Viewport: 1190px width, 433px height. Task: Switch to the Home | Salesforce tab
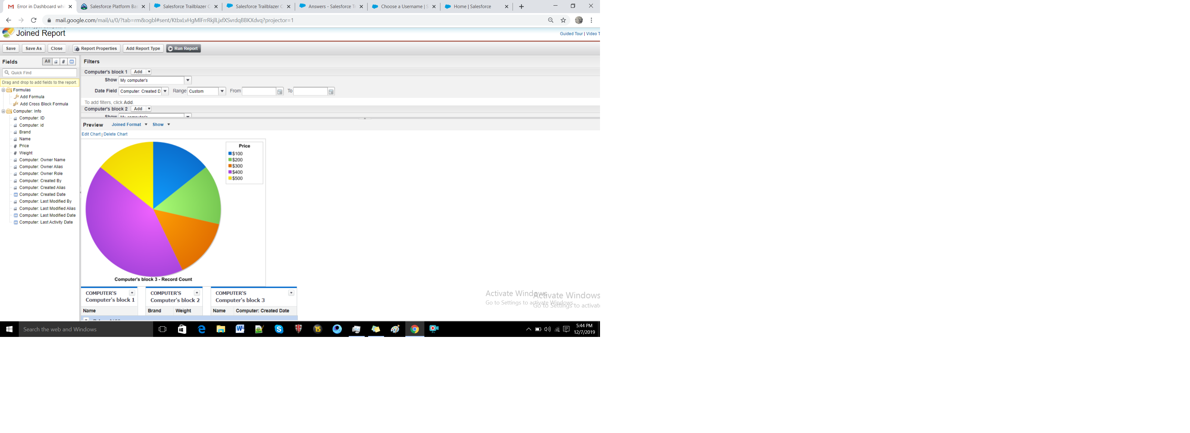click(472, 7)
